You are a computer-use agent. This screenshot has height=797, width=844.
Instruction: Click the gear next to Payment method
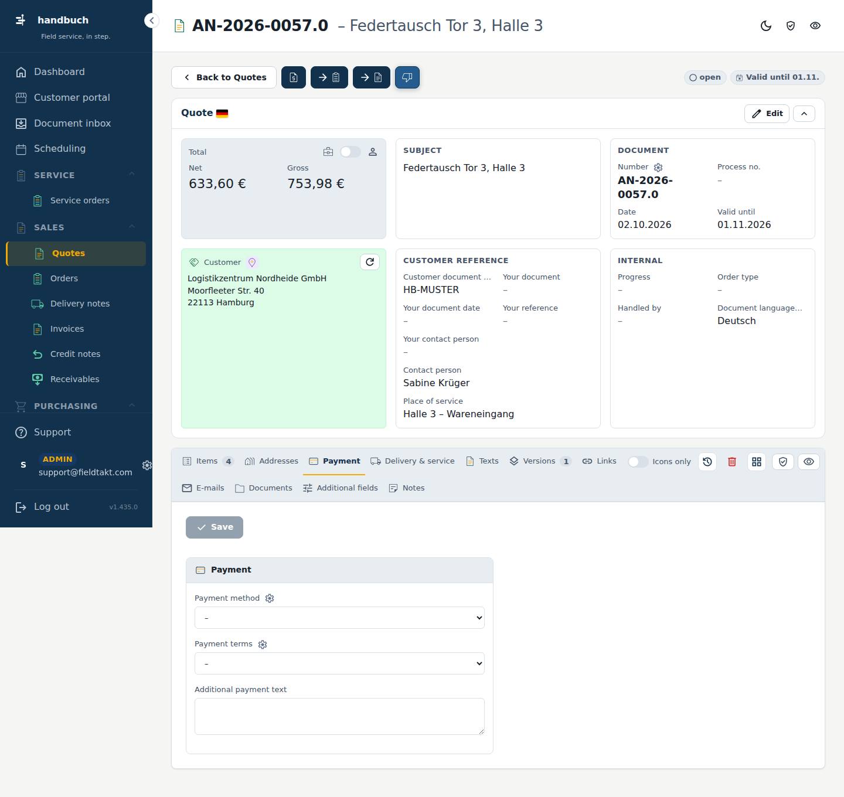[270, 598]
